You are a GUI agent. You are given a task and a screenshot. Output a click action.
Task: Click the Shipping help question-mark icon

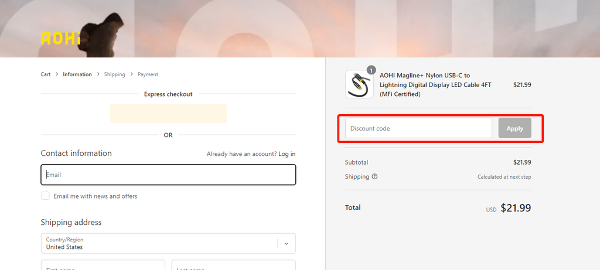coord(374,177)
